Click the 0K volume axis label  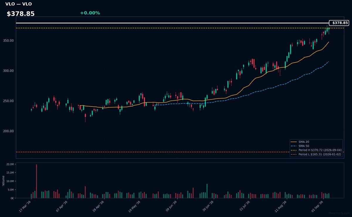pyautogui.click(x=12, y=198)
